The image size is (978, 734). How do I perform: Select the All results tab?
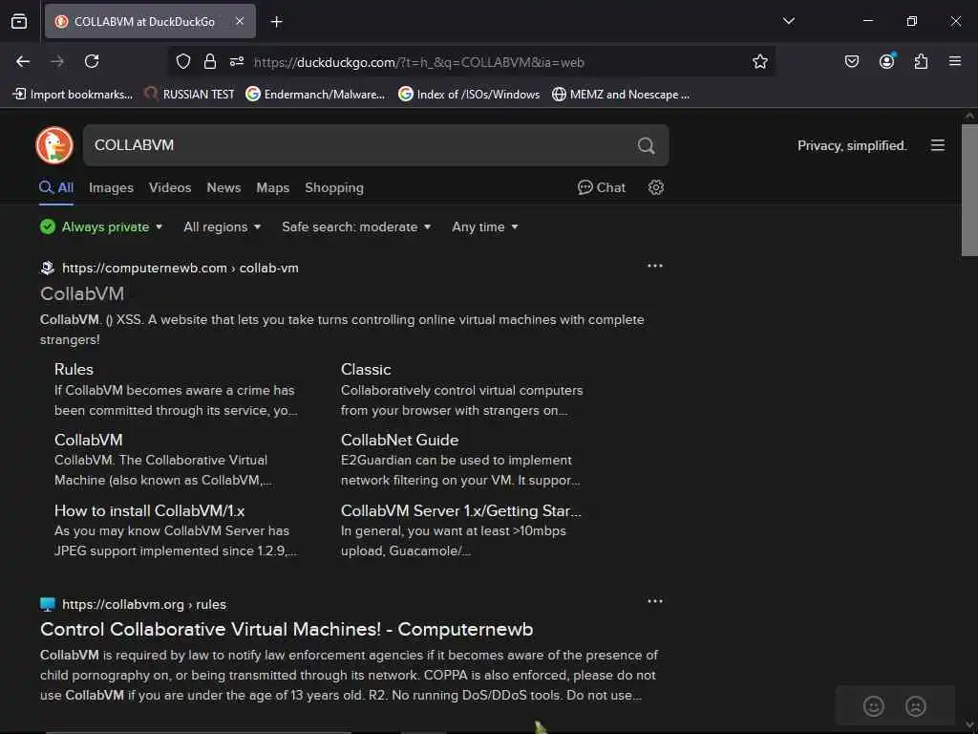(56, 188)
